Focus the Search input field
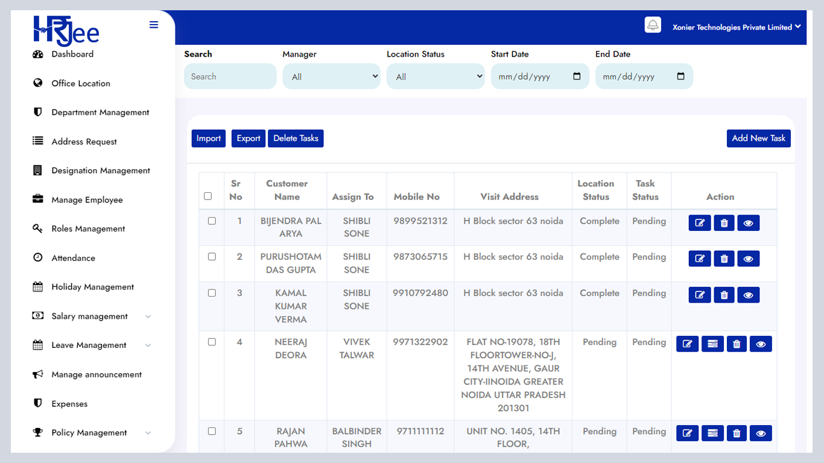This screenshot has width=824, height=463. pos(230,77)
